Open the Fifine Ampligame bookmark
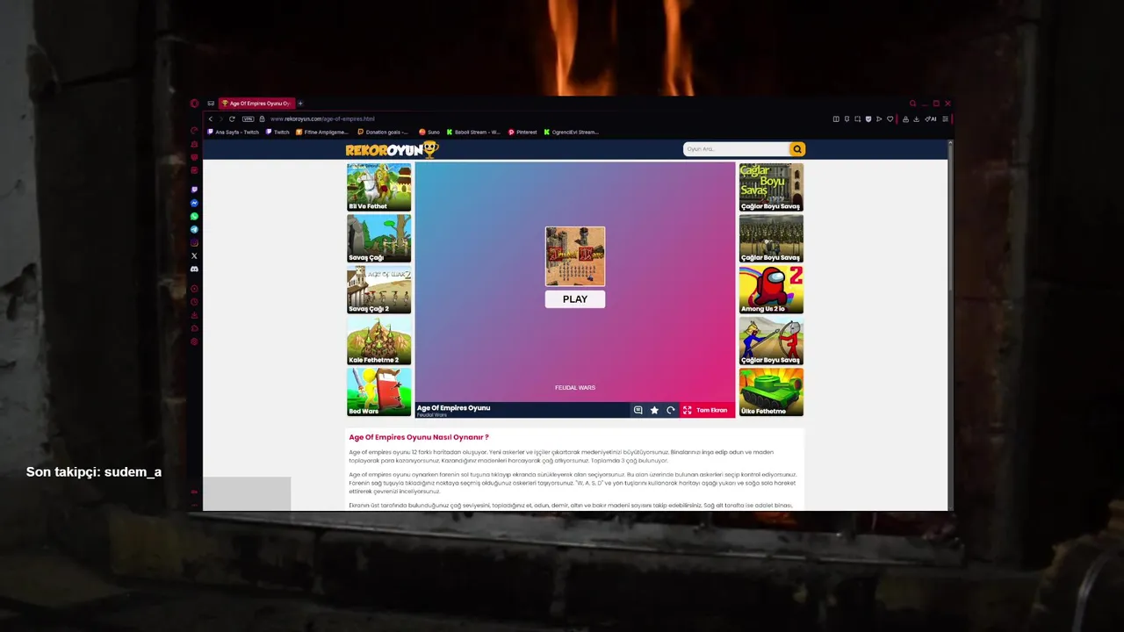 (x=322, y=133)
